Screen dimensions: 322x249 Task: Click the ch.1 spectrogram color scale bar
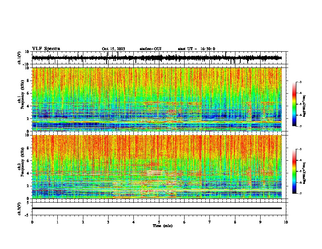pos(294,104)
